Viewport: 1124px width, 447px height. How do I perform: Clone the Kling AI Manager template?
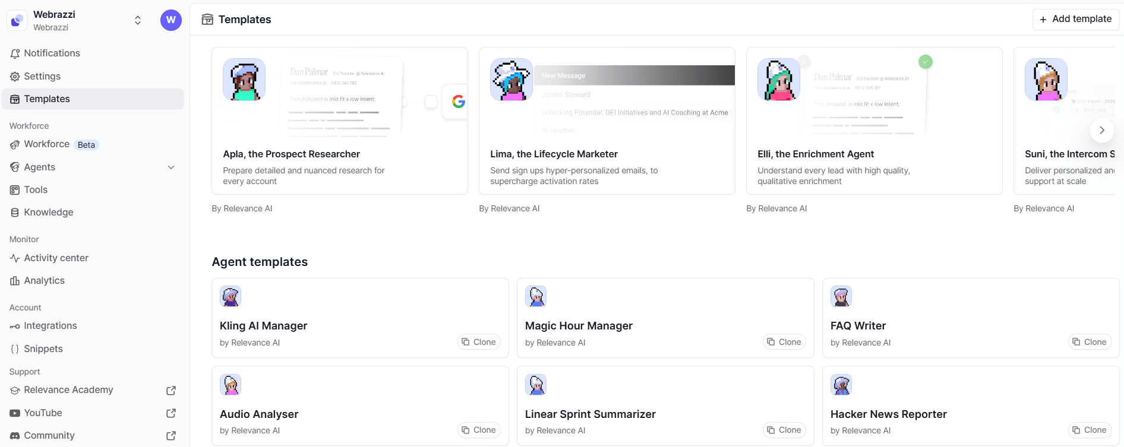coord(479,342)
